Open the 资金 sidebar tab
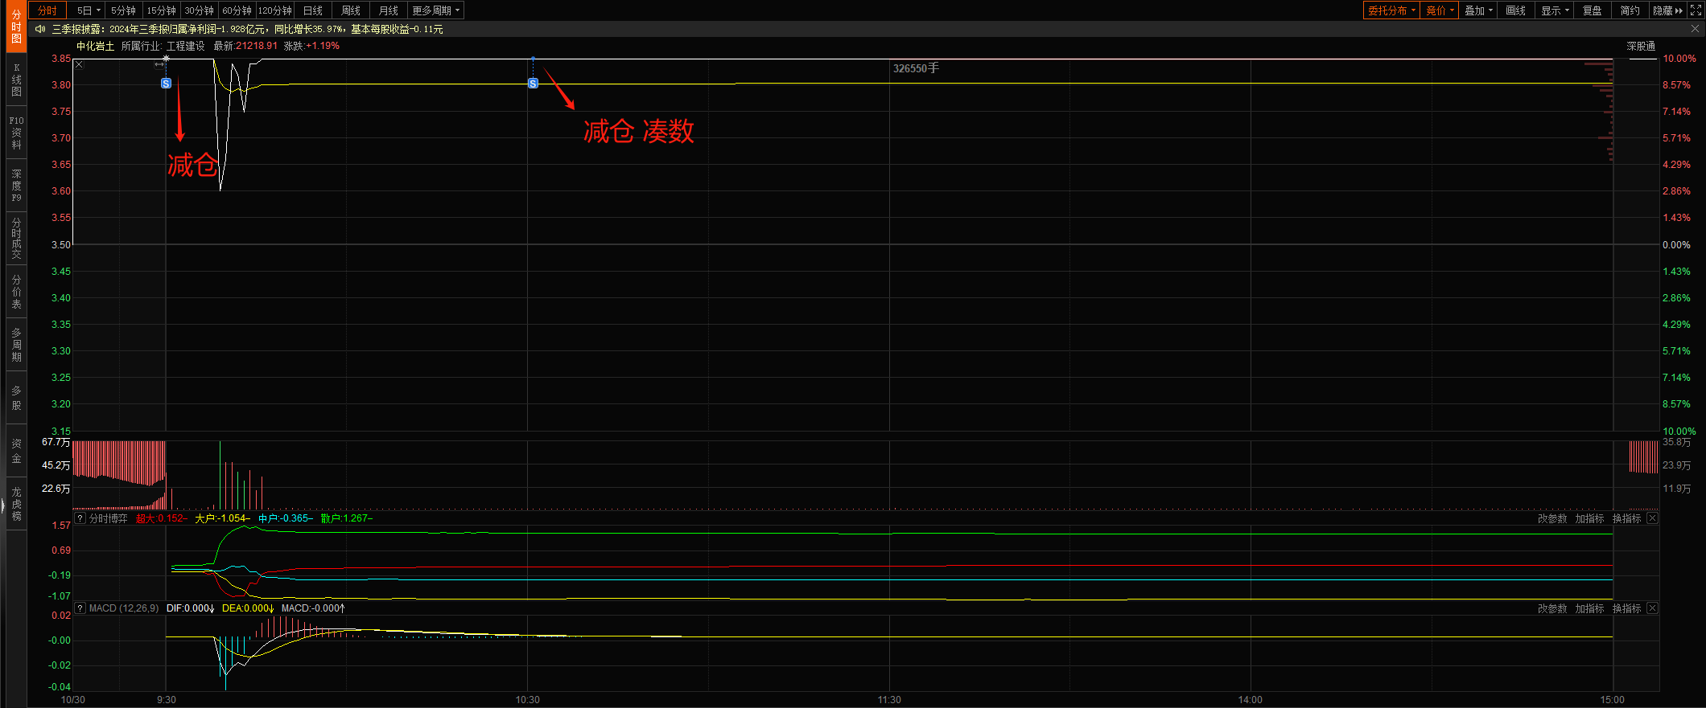1706x708 pixels. coord(16,451)
